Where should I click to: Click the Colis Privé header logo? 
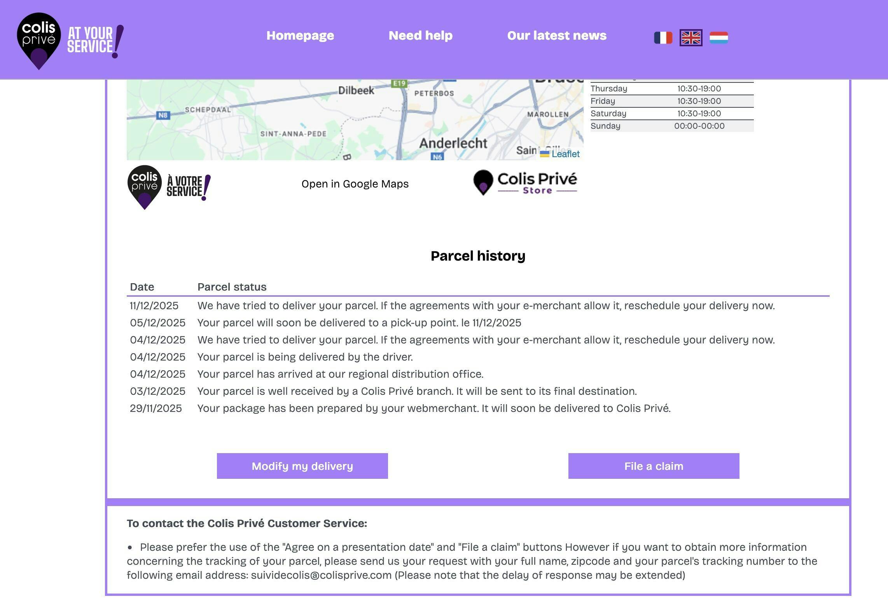coord(70,40)
